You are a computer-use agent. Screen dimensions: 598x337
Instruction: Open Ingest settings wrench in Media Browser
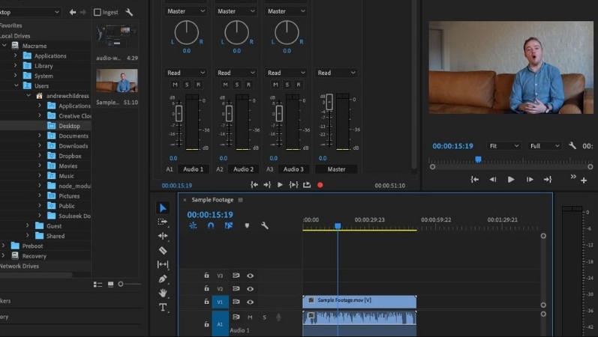(x=129, y=12)
